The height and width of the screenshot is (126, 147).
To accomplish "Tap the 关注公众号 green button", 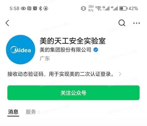I will coord(74,93).
